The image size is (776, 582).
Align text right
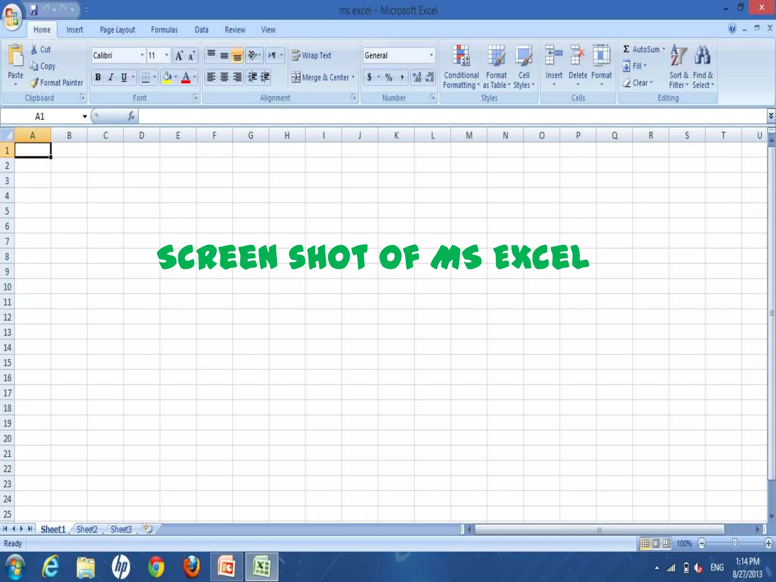click(237, 77)
